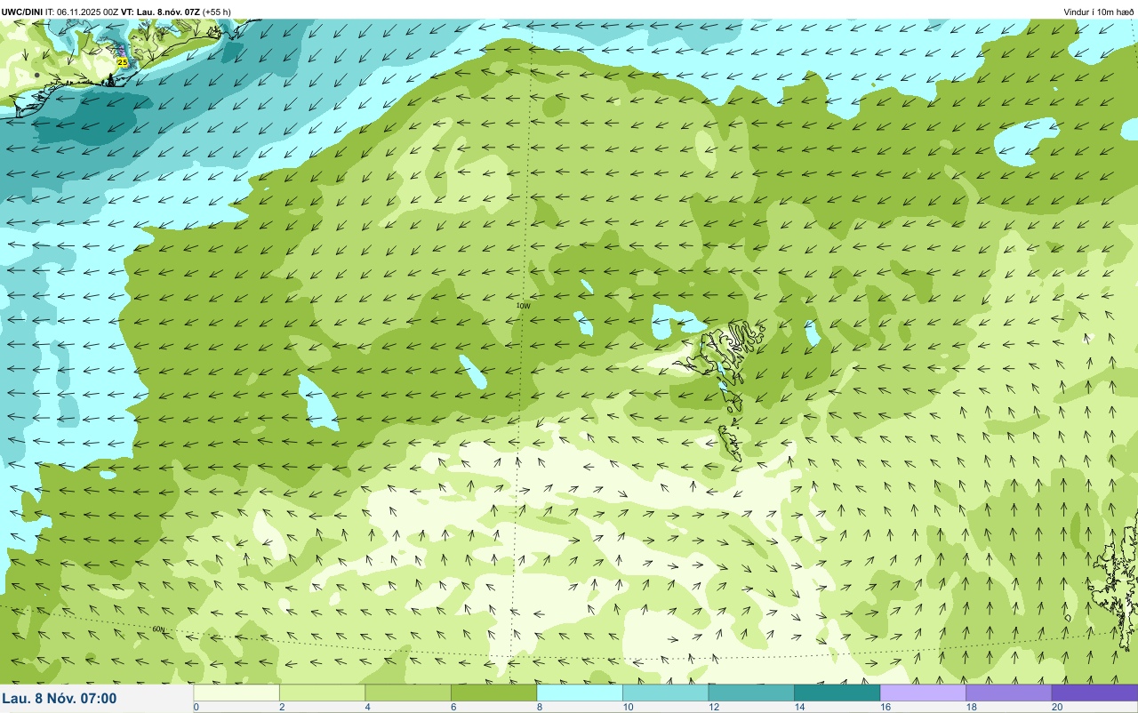Click the 'VT: Lau. 8.nóv. 07Z' valid time text

pyautogui.click(x=161, y=12)
